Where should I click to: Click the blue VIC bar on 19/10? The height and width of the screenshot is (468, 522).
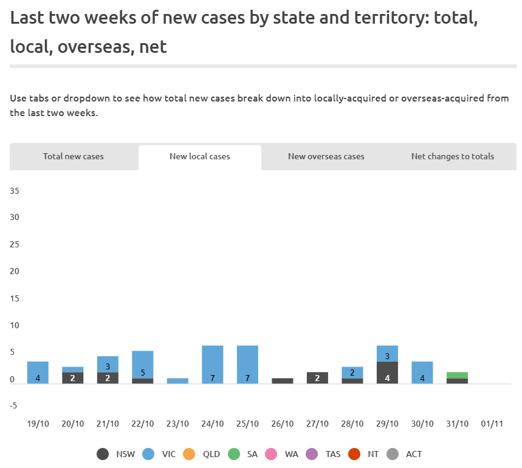38,372
